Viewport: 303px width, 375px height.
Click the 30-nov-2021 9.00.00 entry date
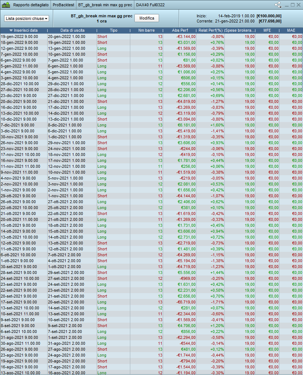coord(20,137)
